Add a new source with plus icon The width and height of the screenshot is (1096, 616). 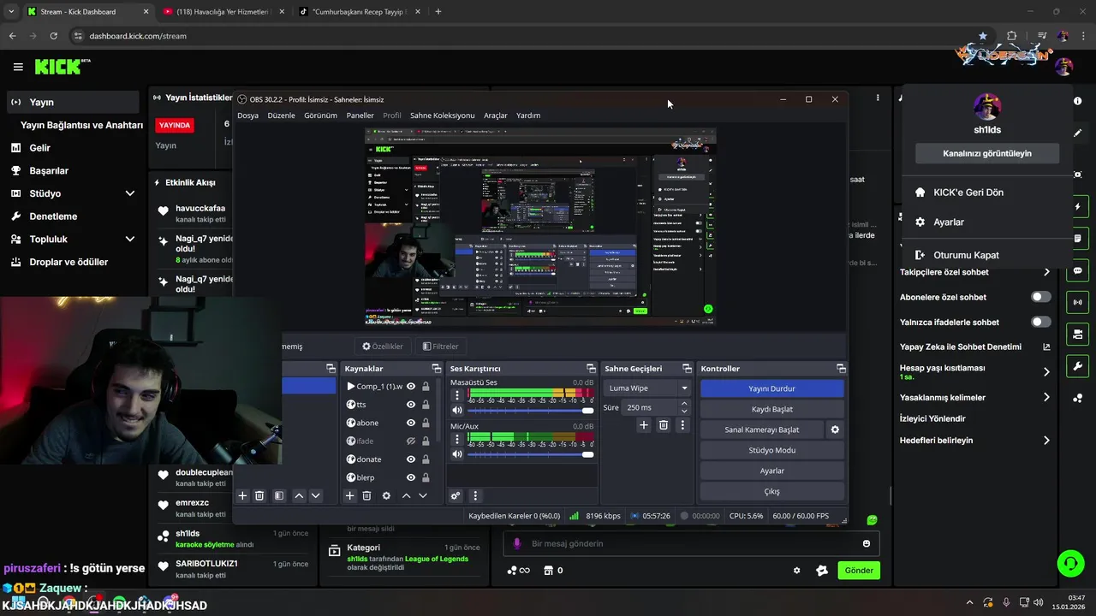tap(349, 495)
